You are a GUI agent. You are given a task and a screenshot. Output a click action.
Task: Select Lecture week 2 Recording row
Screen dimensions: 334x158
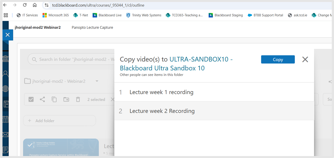[x=214, y=111]
